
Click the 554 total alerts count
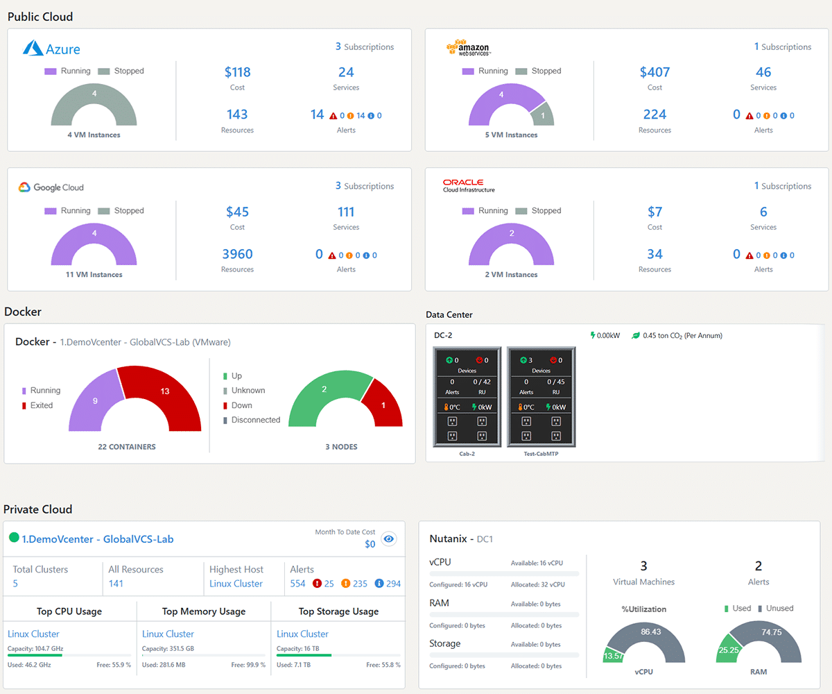[297, 584]
